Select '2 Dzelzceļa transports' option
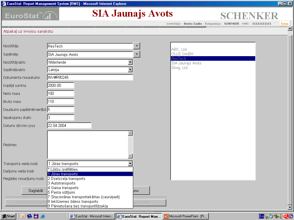Viewport: 294px width, 220px height. (90, 178)
